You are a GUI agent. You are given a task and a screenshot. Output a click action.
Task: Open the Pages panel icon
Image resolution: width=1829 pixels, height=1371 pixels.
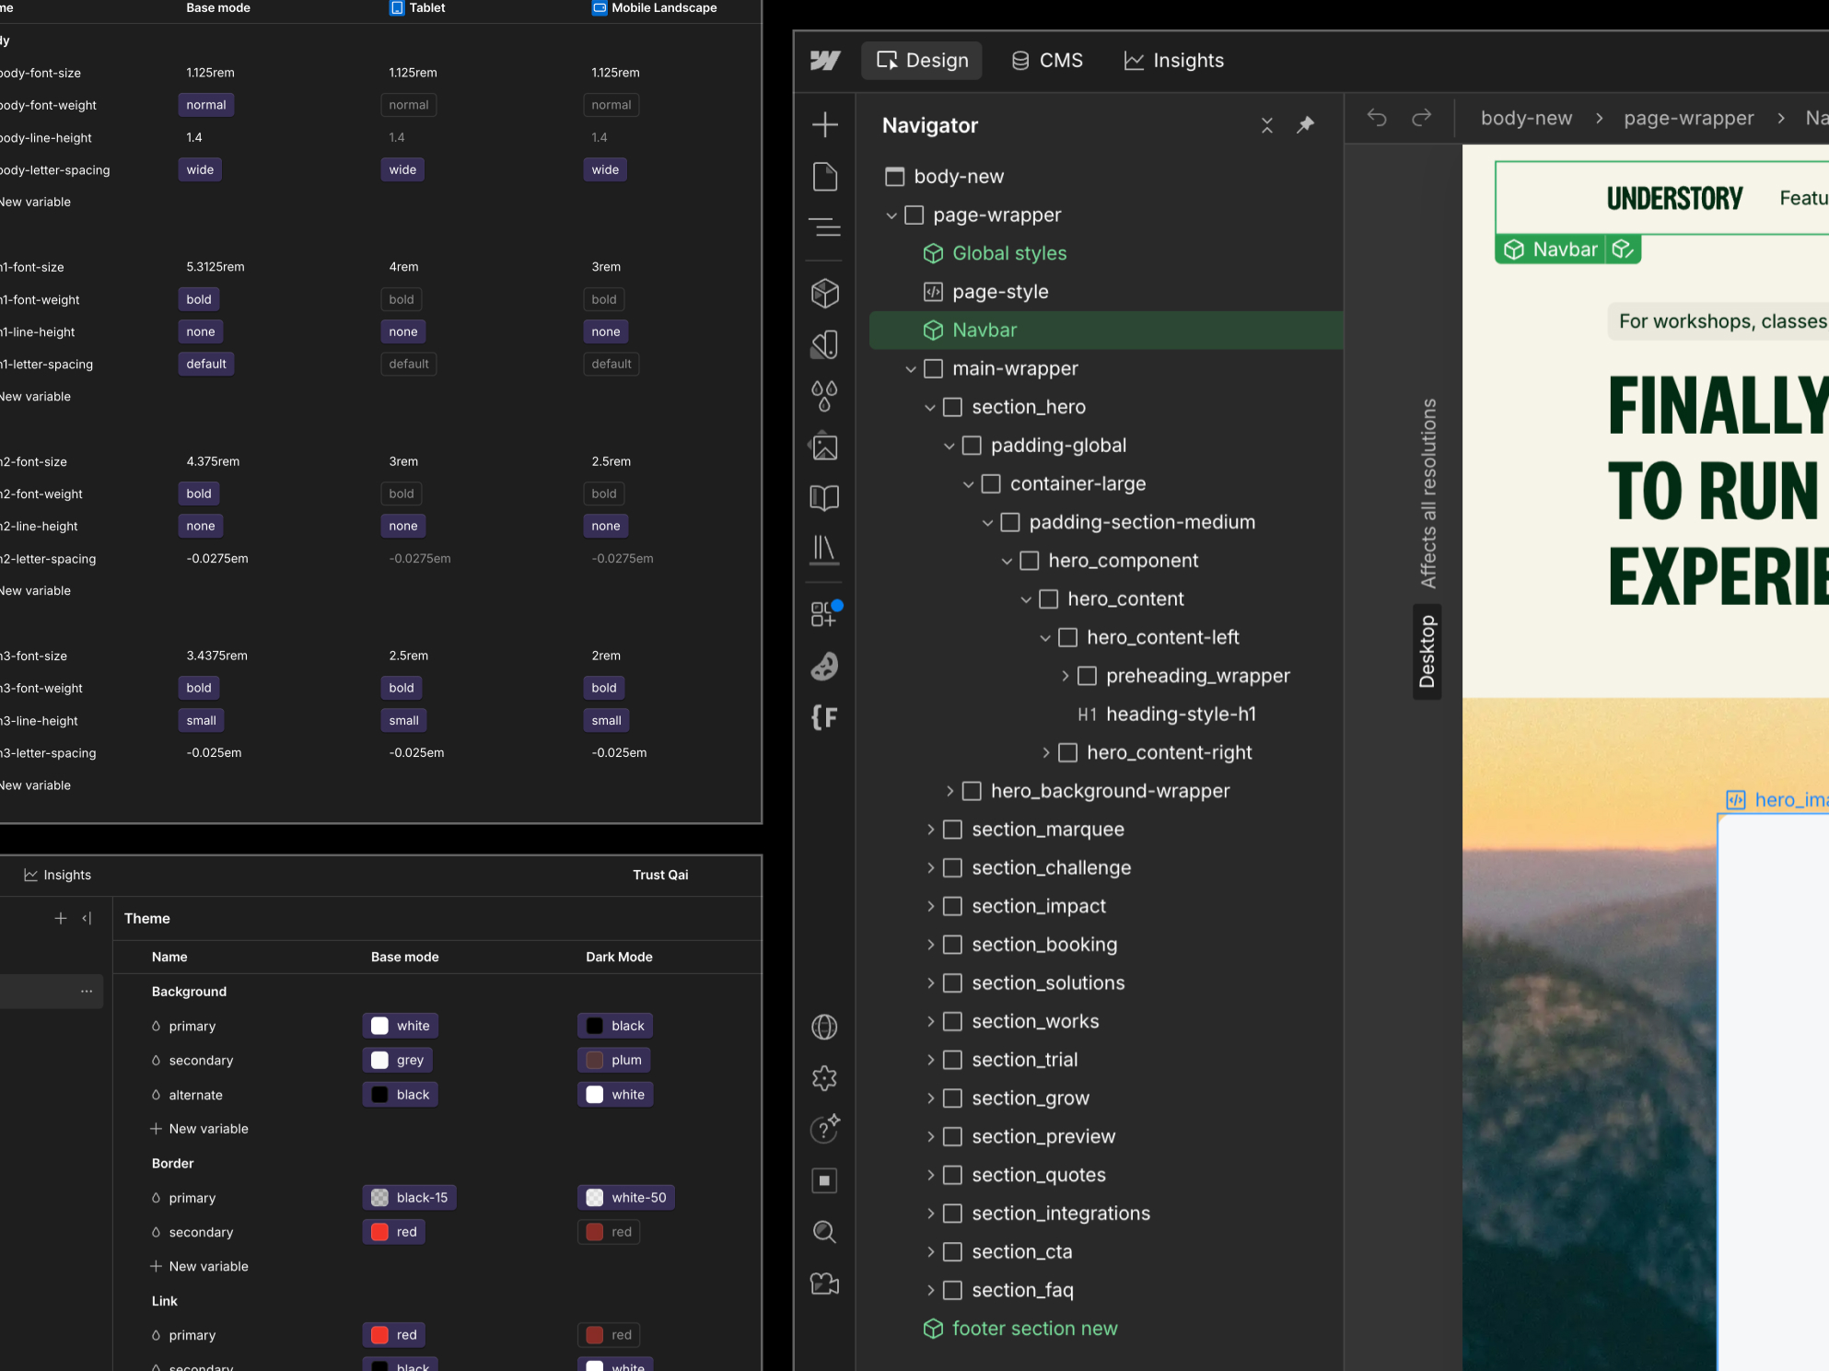825,176
